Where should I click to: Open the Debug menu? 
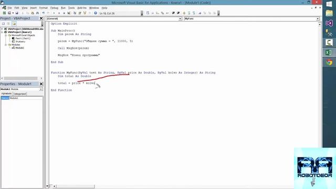tap(54, 8)
